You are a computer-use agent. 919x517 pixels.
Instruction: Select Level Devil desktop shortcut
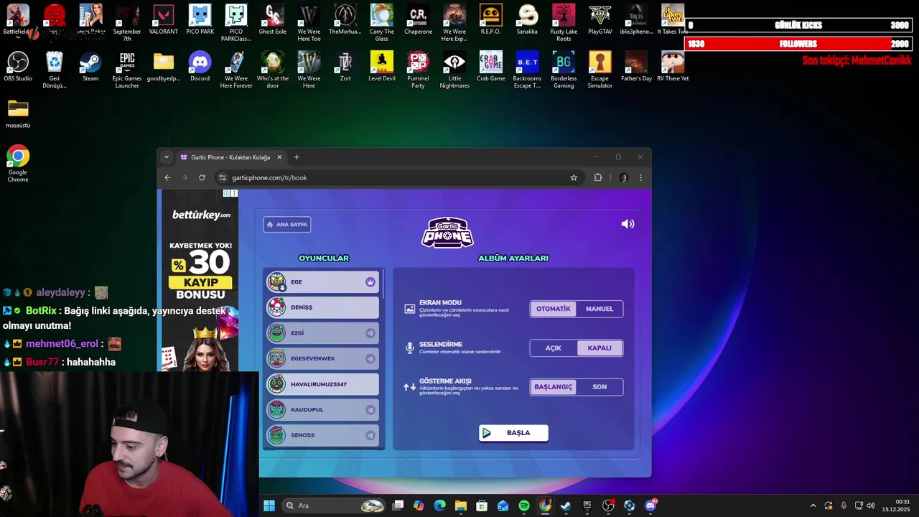(382, 66)
